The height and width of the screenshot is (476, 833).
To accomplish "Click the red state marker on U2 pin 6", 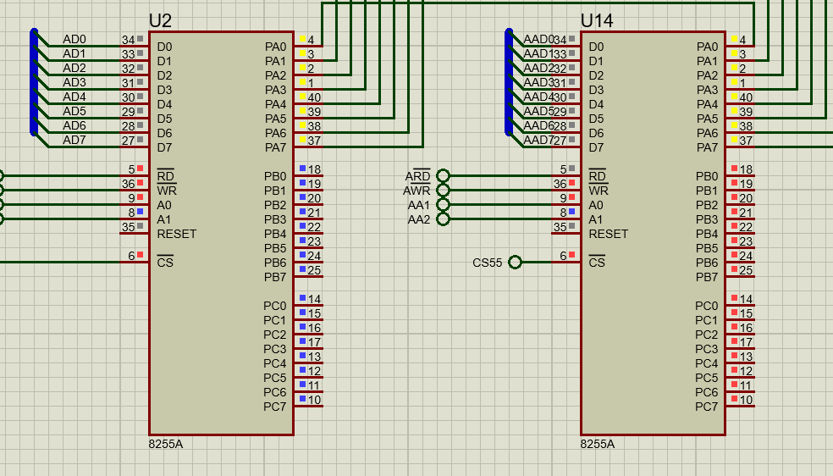I will 141,254.
